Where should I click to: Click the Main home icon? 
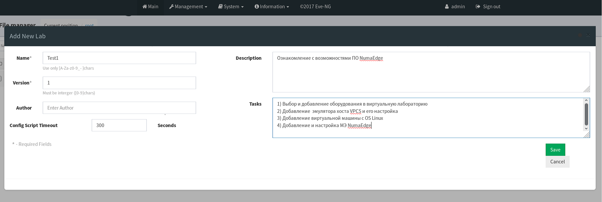coord(145,7)
